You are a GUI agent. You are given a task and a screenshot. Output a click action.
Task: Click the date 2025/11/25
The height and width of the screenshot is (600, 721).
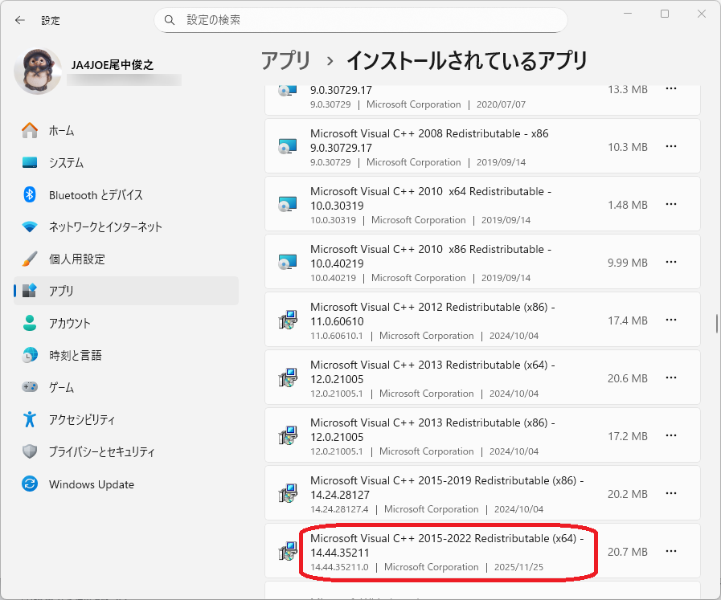(x=518, y=567)
